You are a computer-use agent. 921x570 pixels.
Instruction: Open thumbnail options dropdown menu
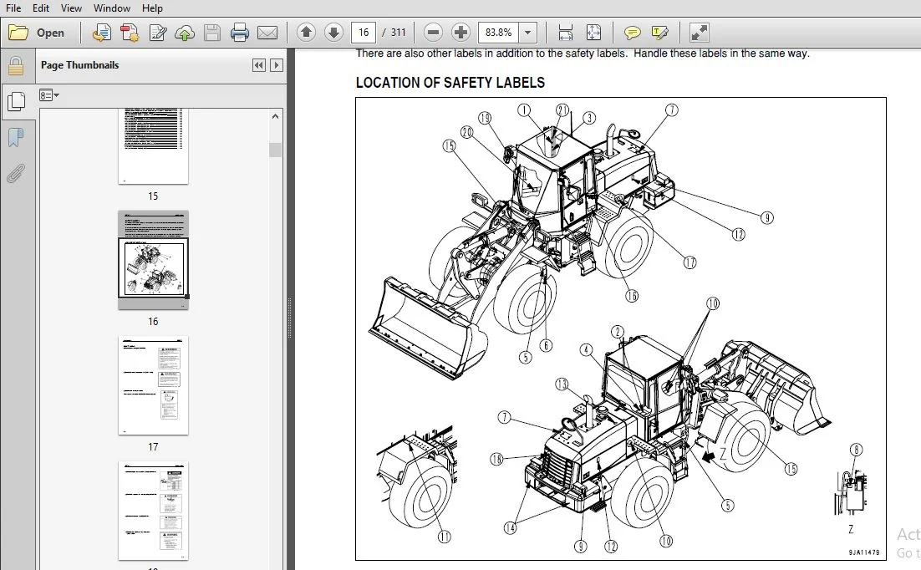[48, 95]
